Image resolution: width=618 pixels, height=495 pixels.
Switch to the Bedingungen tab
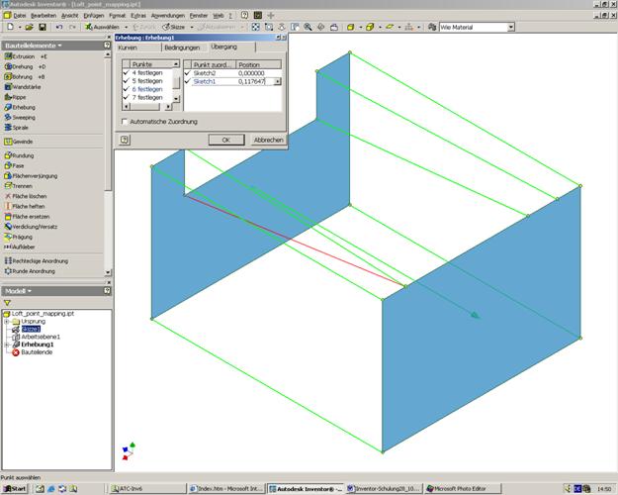[182, 48]
